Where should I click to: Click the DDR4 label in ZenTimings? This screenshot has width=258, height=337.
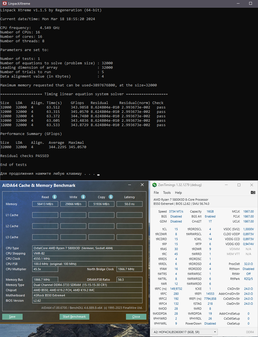pyautogui.click(x=250, y=332)
